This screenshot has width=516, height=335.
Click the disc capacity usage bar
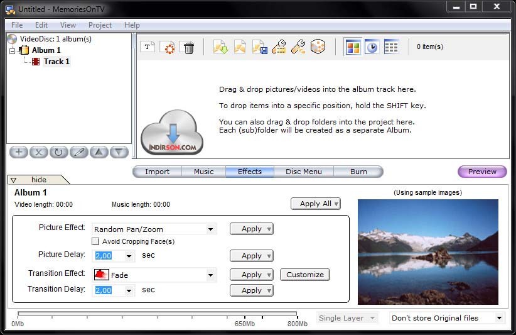click(x=158, y=314)
